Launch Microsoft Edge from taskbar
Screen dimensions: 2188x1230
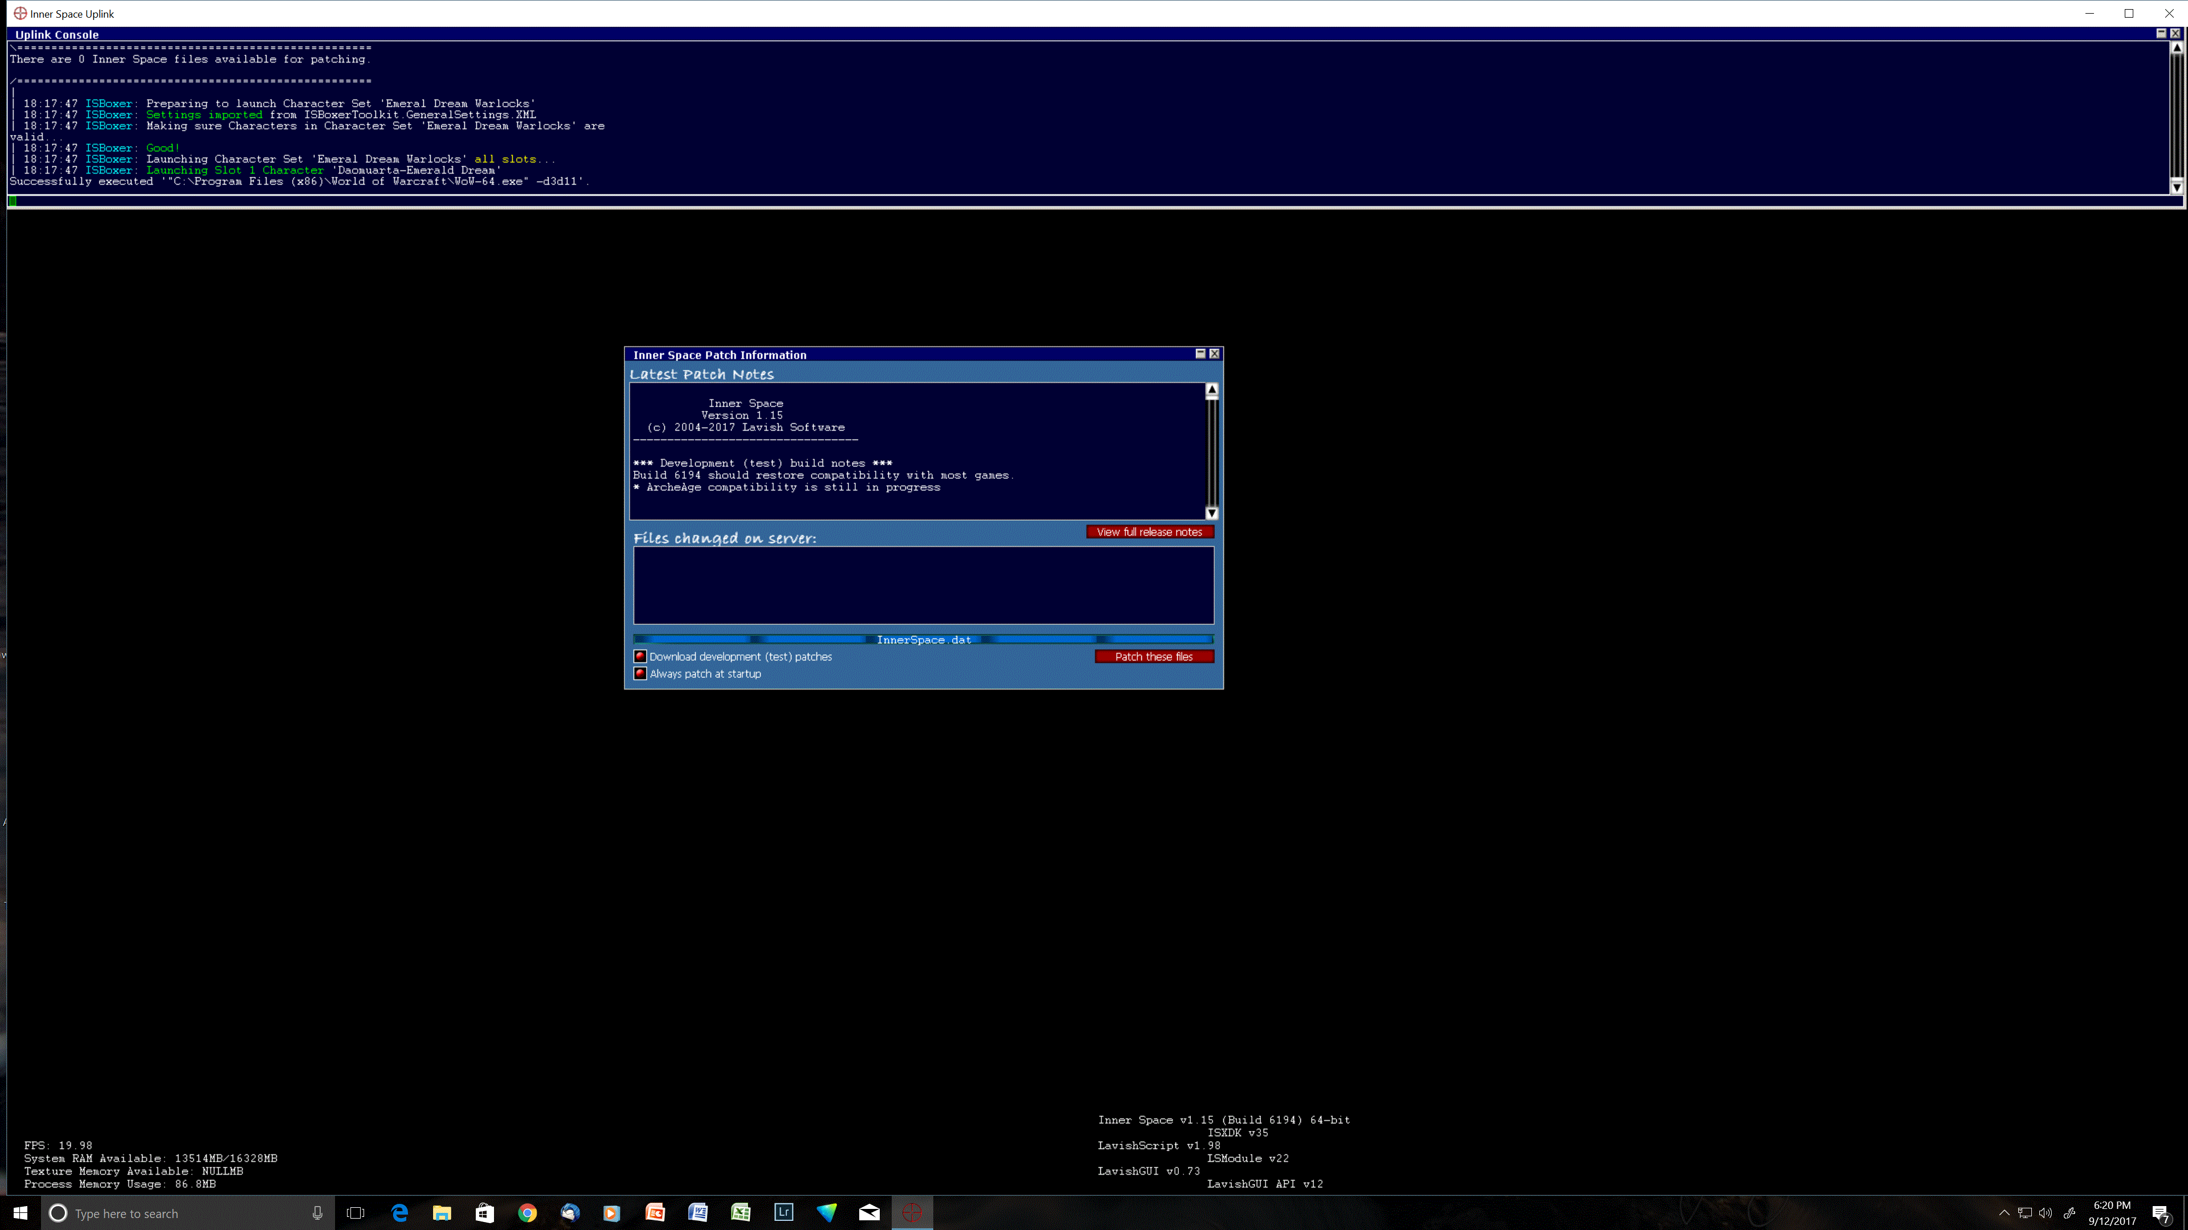(x=399, y=1213)
